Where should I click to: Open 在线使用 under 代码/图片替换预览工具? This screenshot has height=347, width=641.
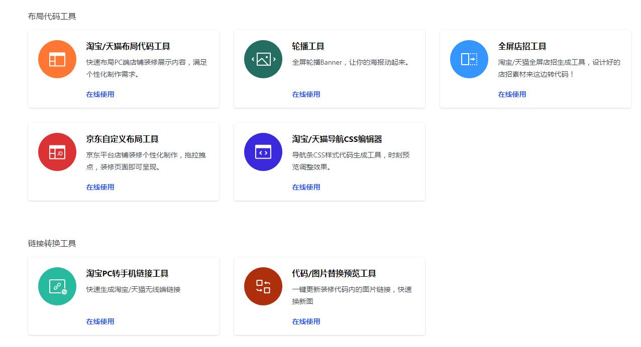306,321
